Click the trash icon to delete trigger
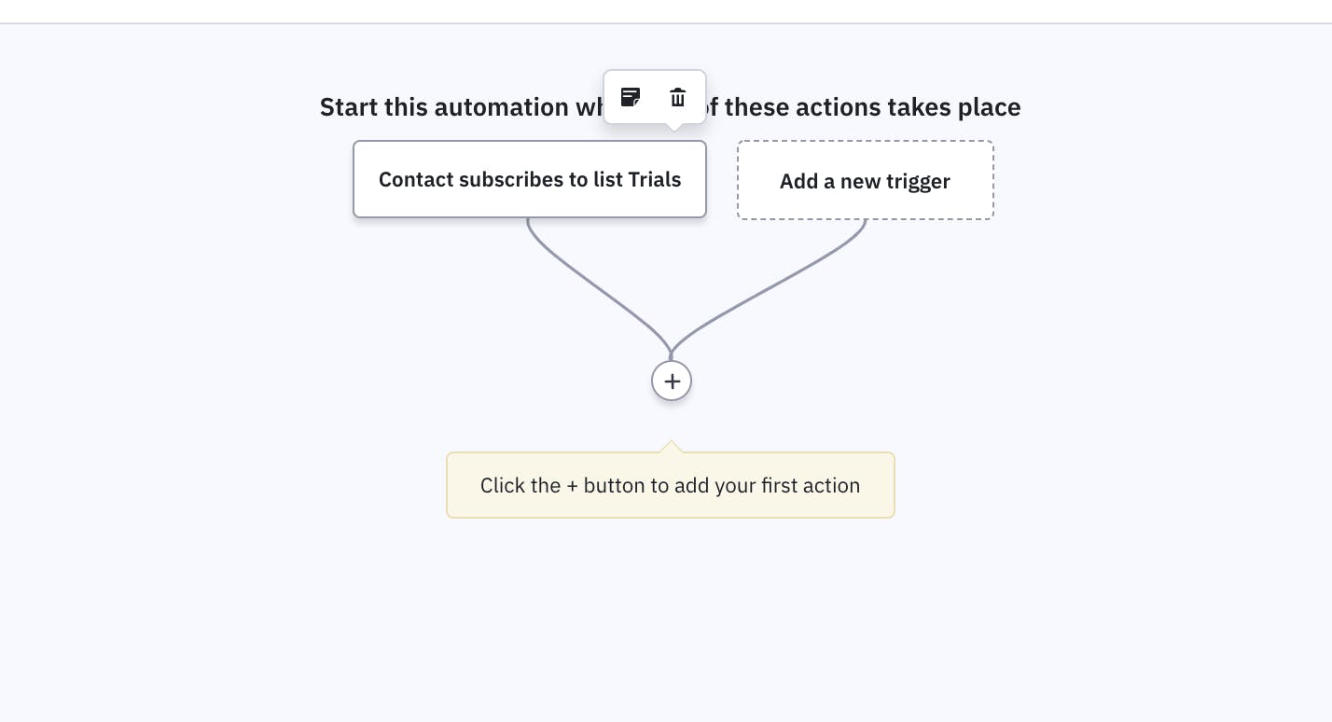This screenshot has width=1332, height=722. tap(678, 97)
